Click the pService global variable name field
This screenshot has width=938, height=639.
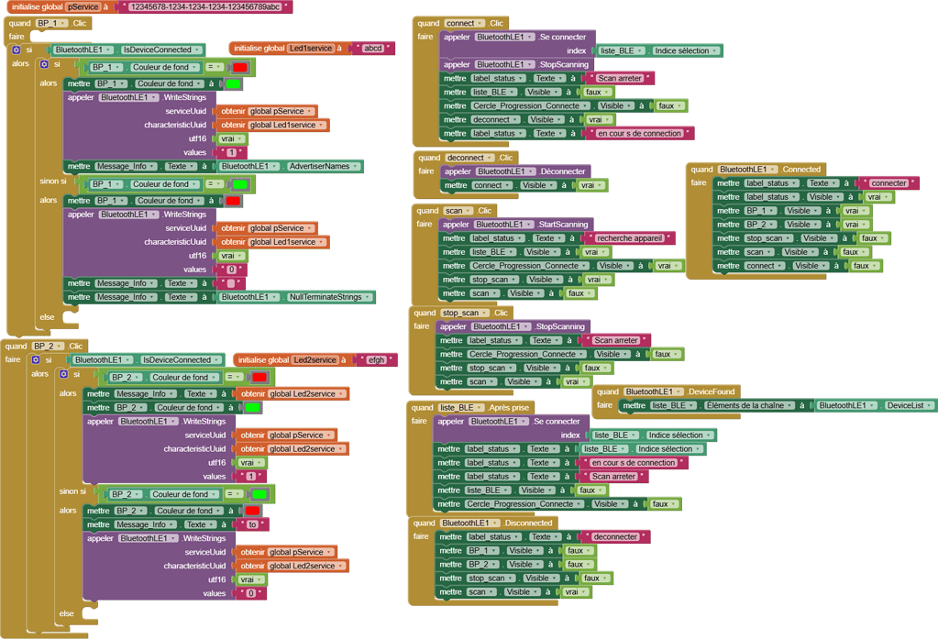(x=83, y=6)
